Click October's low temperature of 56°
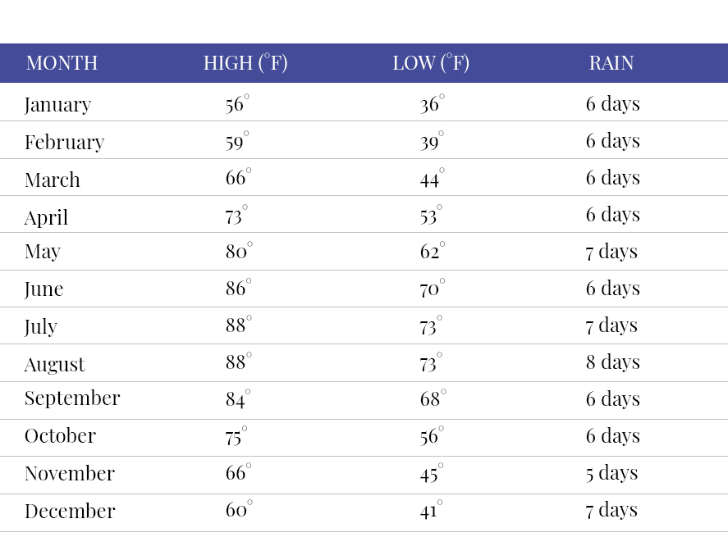728x537 pixels. [431, 436]
